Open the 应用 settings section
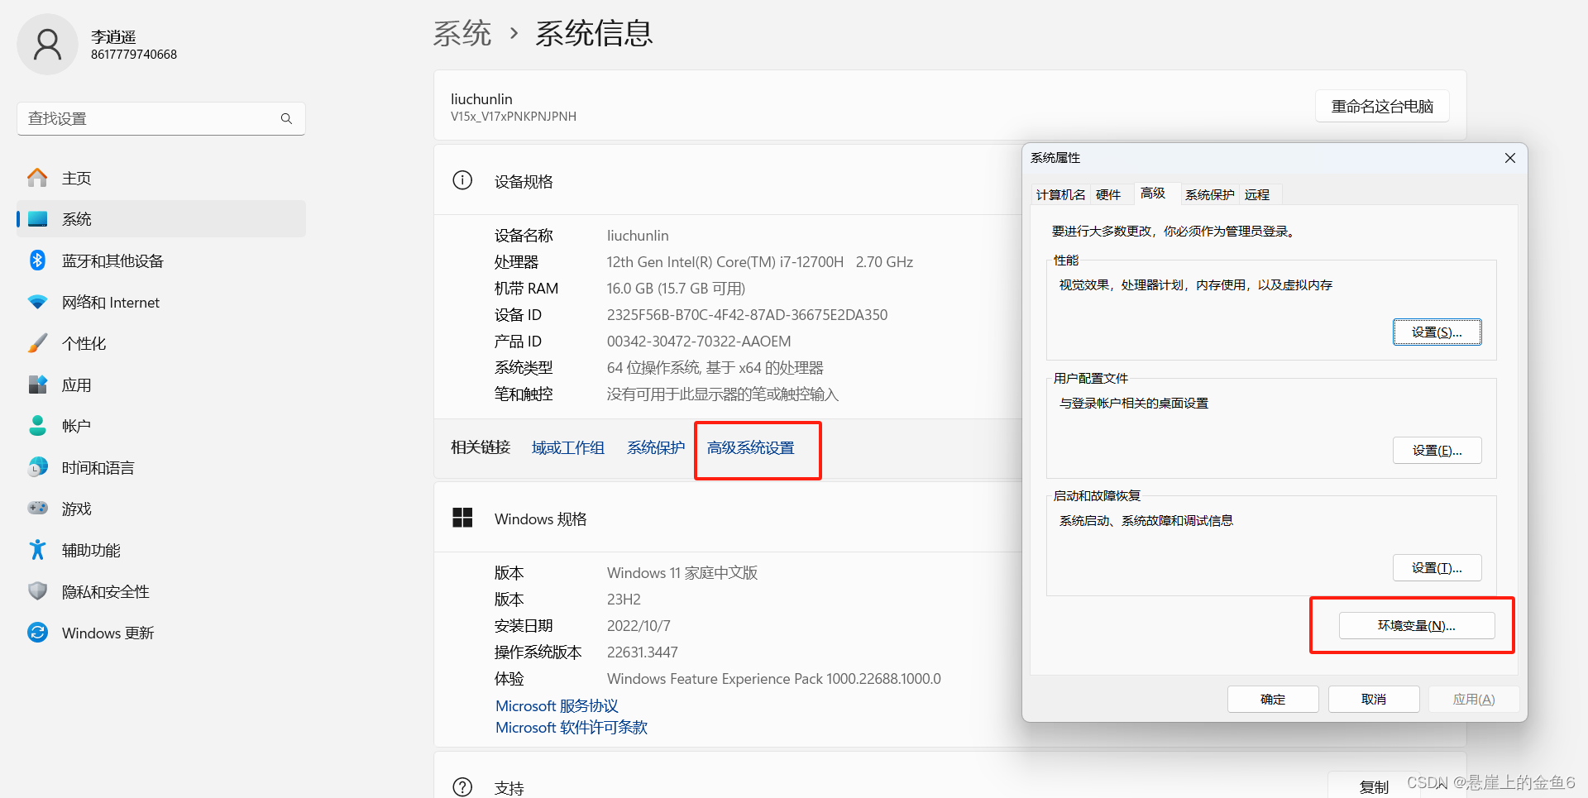 [161, 385]
